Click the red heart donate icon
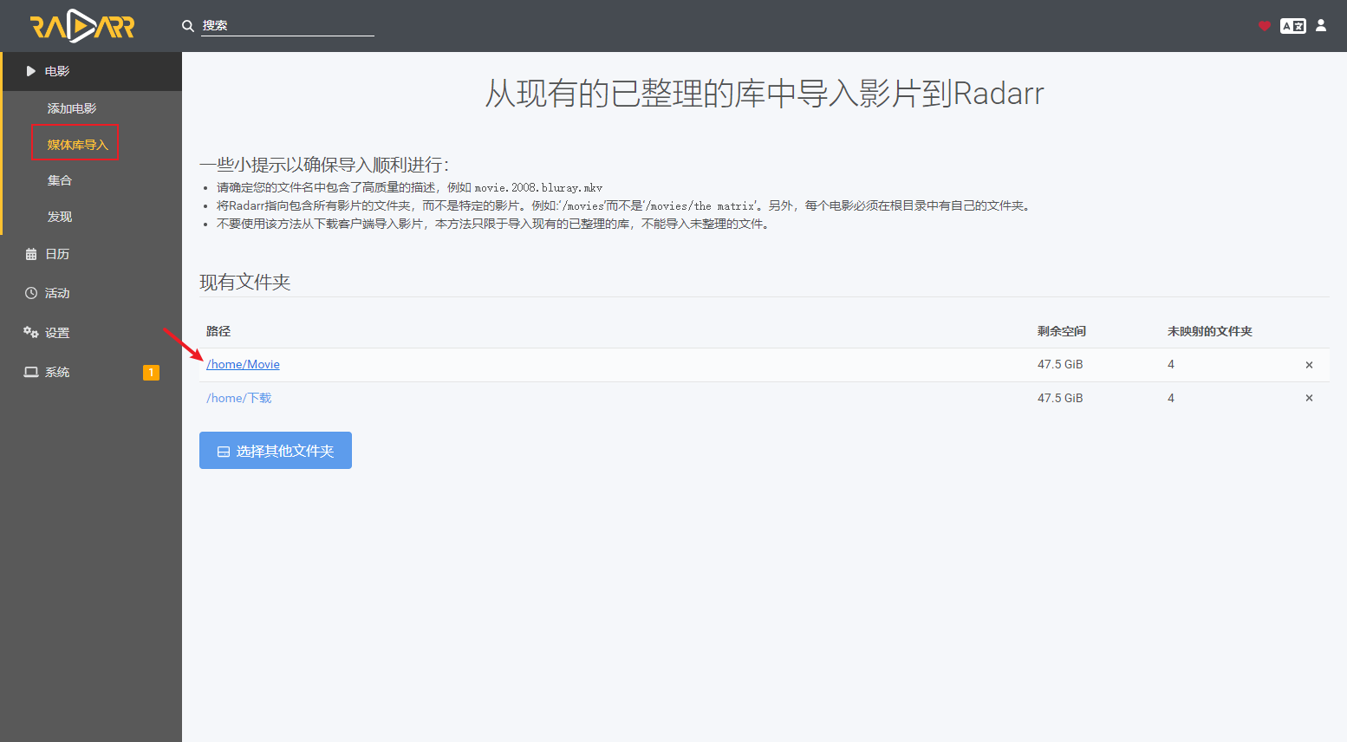 pyautogui.click(x=1265, y=26)
